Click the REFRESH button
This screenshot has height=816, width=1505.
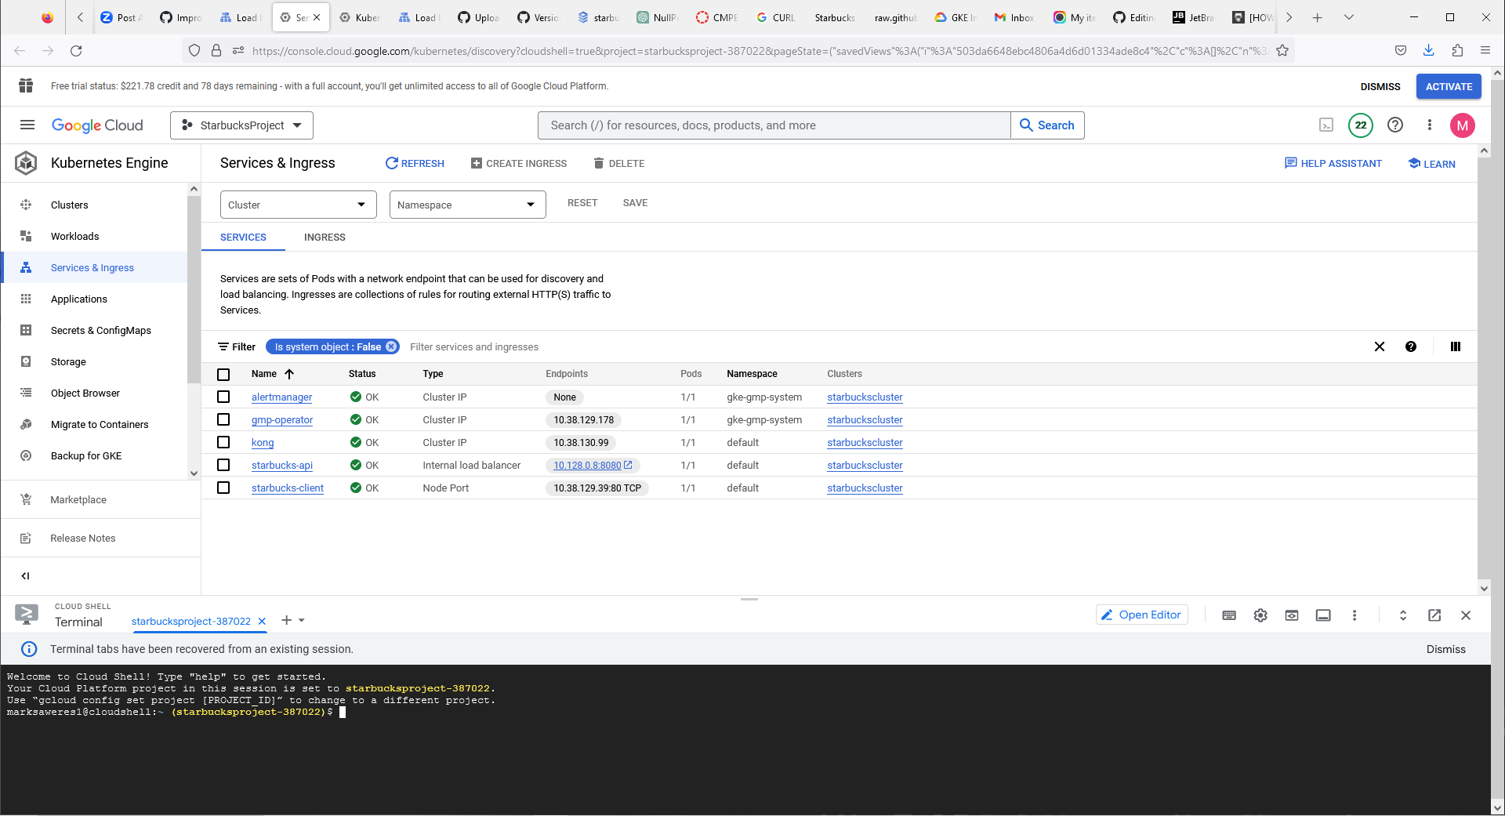415,163
